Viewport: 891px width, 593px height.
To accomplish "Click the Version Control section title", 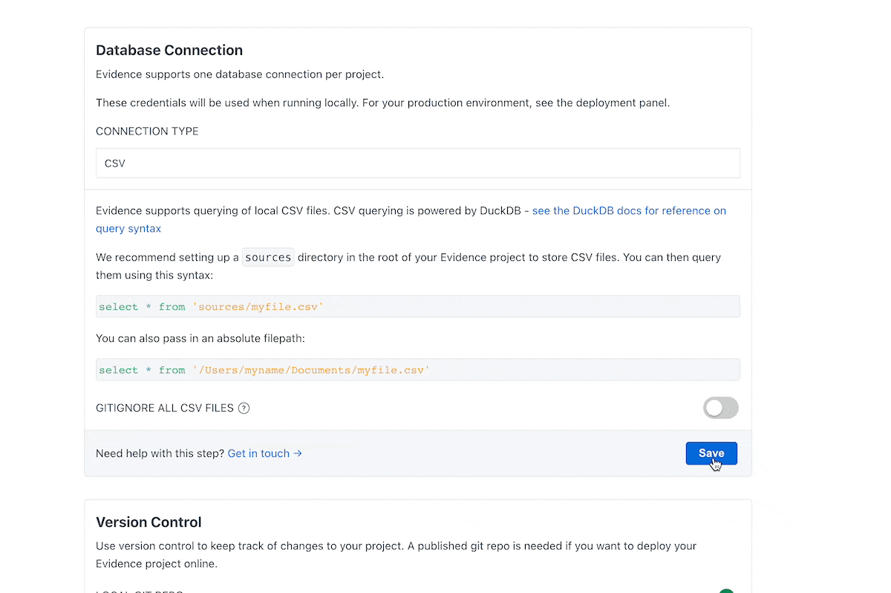I will [x=148, y=522].
